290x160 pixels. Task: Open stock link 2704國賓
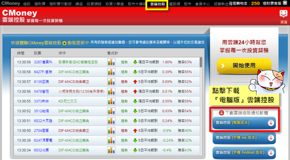(x=41, y=131)
